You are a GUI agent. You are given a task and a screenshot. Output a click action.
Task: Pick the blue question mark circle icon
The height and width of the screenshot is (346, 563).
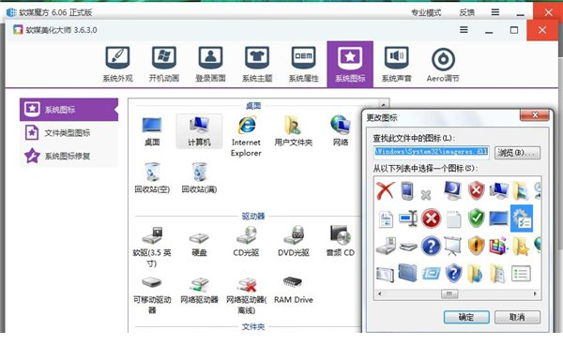pos(431,246)
